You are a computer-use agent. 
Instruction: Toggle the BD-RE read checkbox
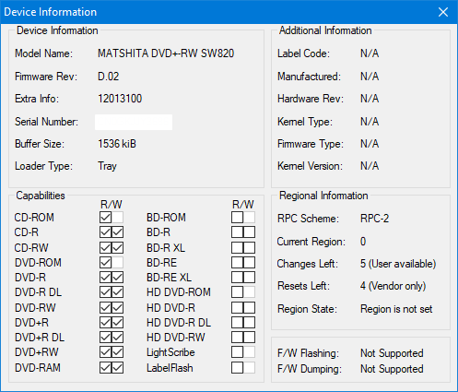point(237,263)
